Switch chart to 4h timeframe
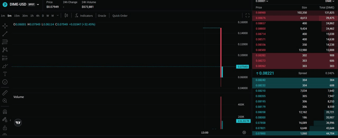 38,16
